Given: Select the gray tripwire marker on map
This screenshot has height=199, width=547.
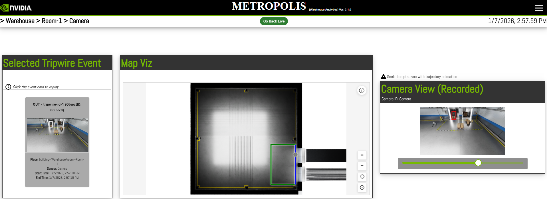Looking at the screenshot, I should pos(295,155).
